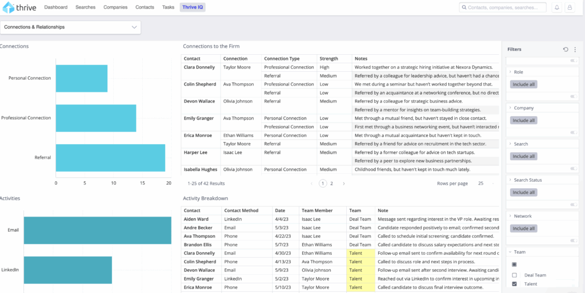Open the notifications bell
This screenshot has width=585, height=293.
pos(557,7)
